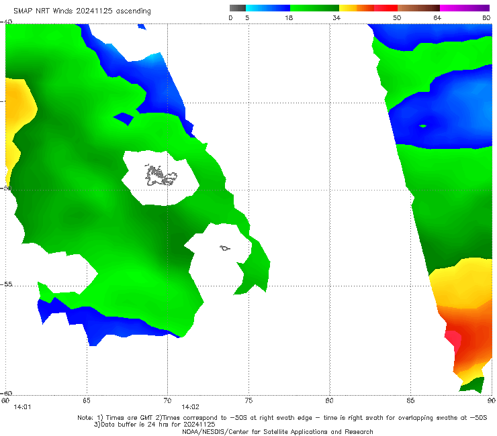Click the '75' longitude axis label
The height and width of the screenshot is (436, 497).
pyautogui.click(x=248, y=400)
